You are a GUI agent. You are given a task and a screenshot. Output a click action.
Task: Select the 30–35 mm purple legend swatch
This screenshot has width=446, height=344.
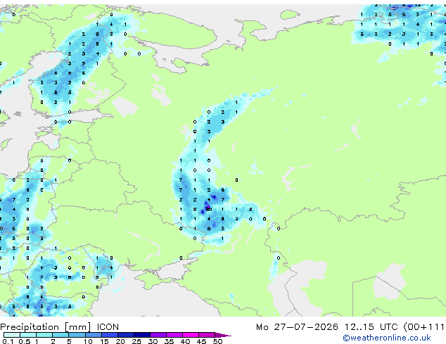[158, 335]
